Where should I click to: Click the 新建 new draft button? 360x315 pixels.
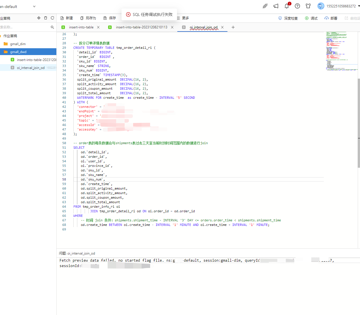[67, 18]
